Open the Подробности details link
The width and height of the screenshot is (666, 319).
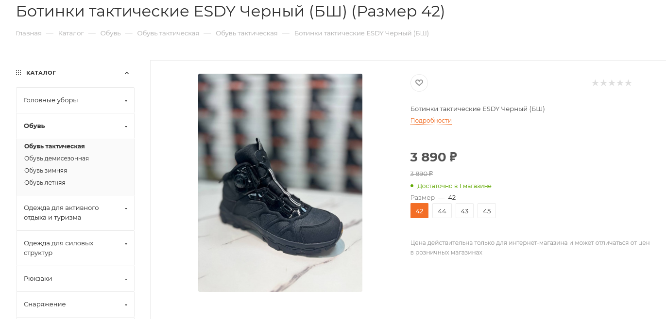(x=431, y=121)
